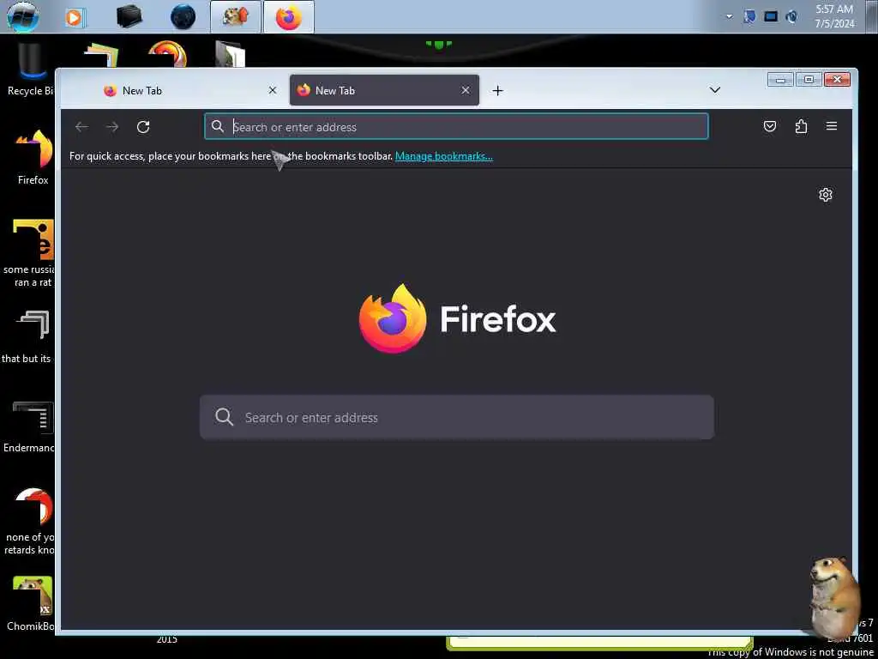Minimize the Firefox window
This screenshot has width=878, height=659.
click(x=780, y=80)
